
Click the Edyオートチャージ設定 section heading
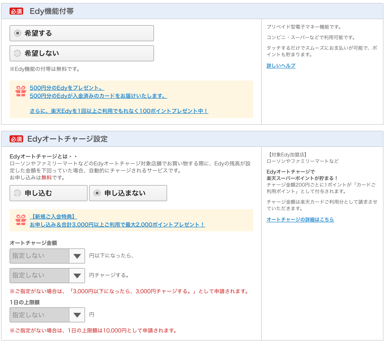coord(67,139)
